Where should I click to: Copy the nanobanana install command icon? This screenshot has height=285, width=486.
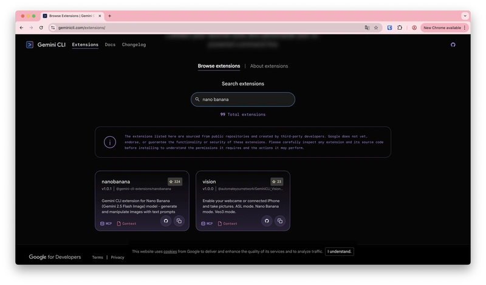(x=179, y=221)
